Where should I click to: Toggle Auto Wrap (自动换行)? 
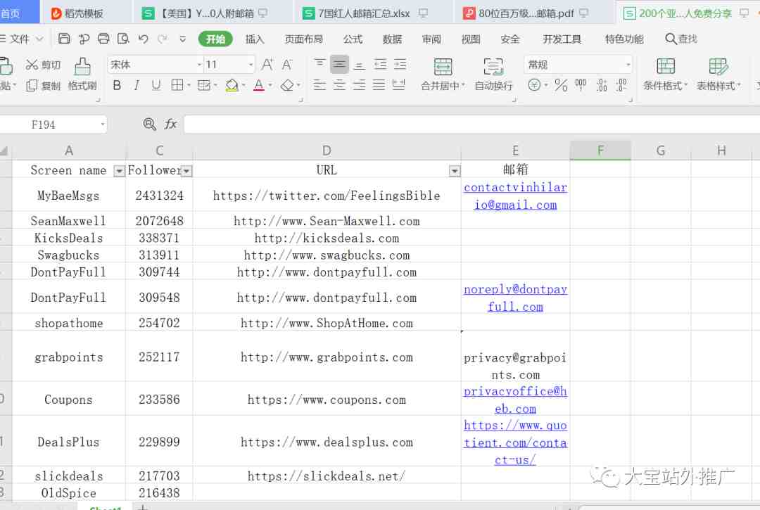pos(493,74)
